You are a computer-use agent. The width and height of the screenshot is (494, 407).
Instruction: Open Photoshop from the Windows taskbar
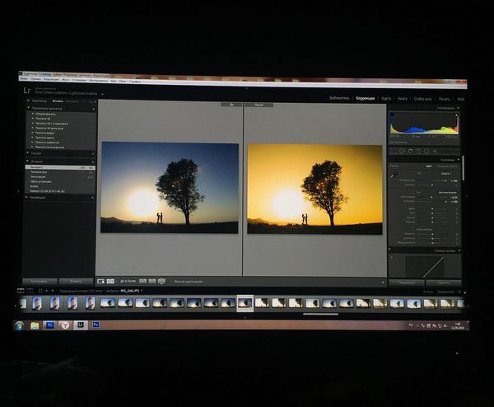[x=49, y=325]
